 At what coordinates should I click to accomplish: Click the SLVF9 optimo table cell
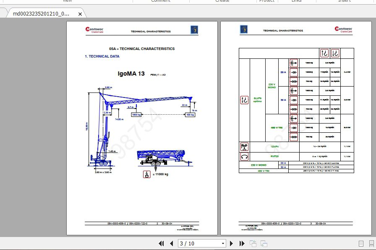(257, 100)
